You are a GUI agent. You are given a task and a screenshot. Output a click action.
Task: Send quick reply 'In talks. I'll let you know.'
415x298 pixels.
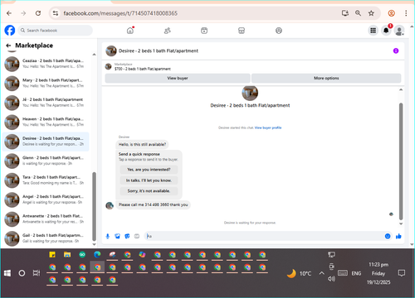149,180
